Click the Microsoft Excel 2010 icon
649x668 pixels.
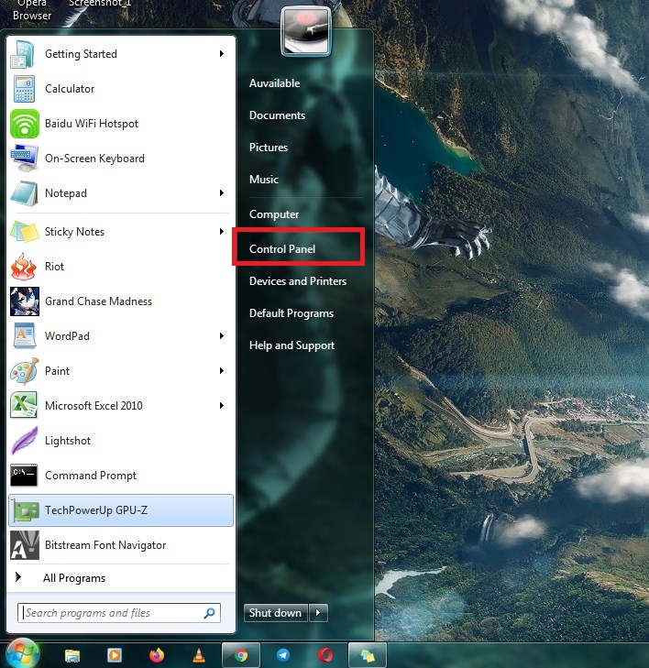(24, 405)
